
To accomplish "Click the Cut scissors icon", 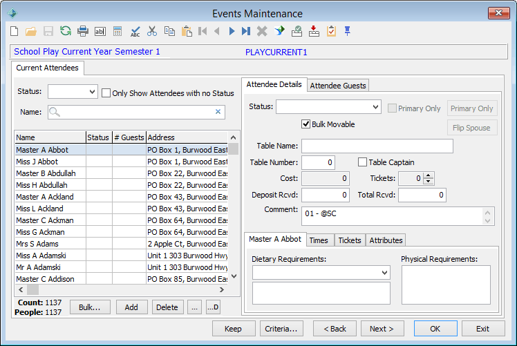I will (x=152, y=31).
